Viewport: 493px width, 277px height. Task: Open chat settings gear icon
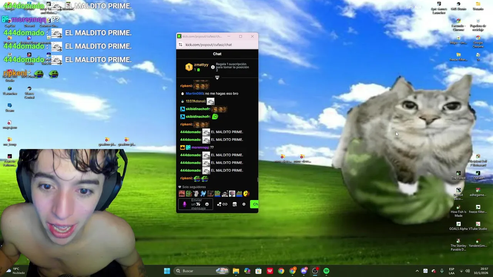tap(244, 204)
